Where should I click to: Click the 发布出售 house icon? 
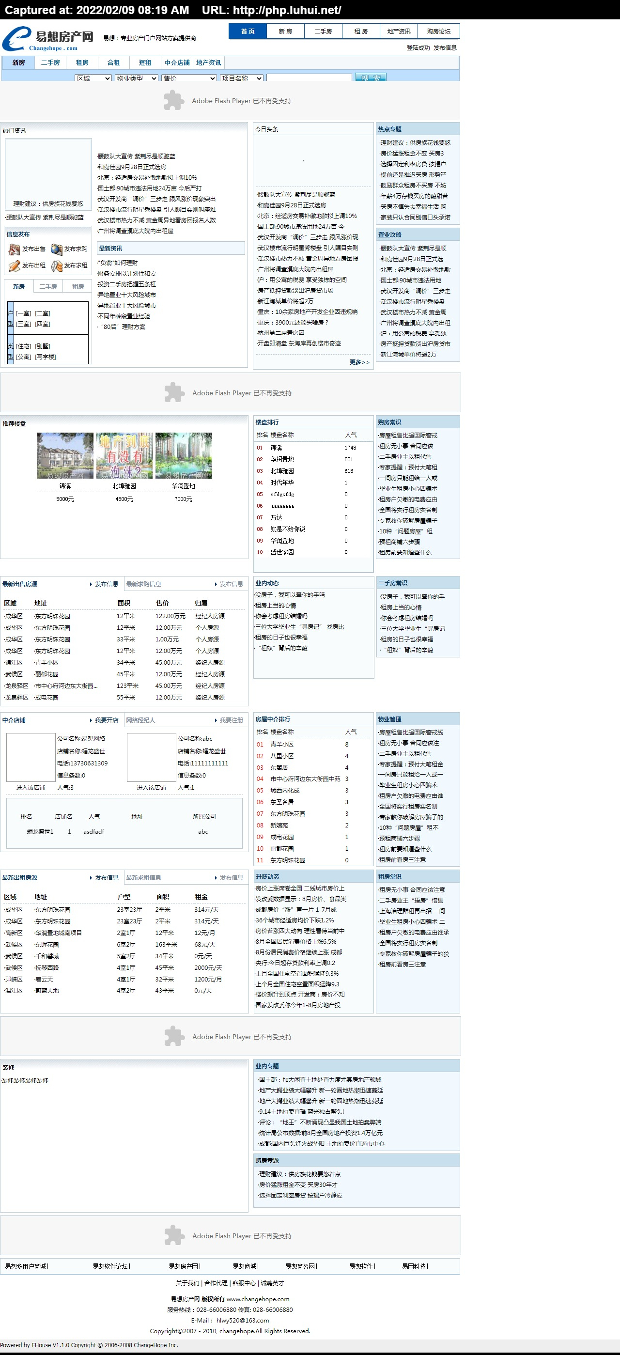[x=14, y=249]
